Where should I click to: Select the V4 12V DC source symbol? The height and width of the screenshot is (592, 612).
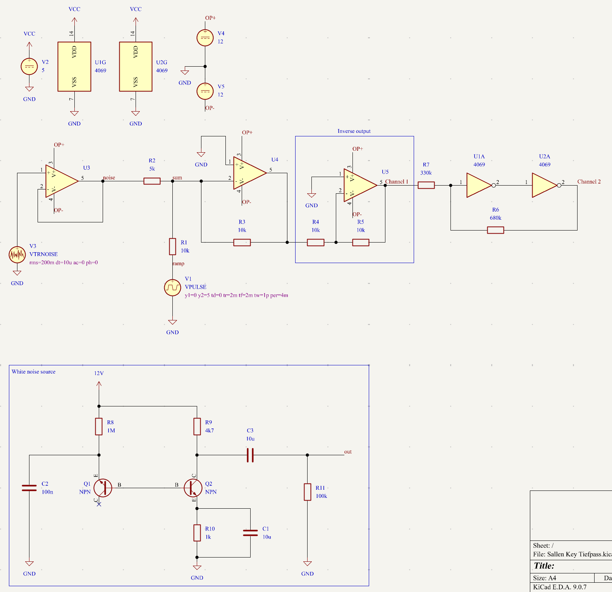(205, 38)
